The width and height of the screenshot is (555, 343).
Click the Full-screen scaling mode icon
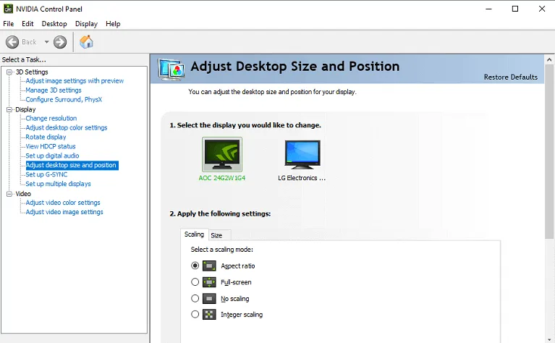pyautogui.click(x=209, y=282)
